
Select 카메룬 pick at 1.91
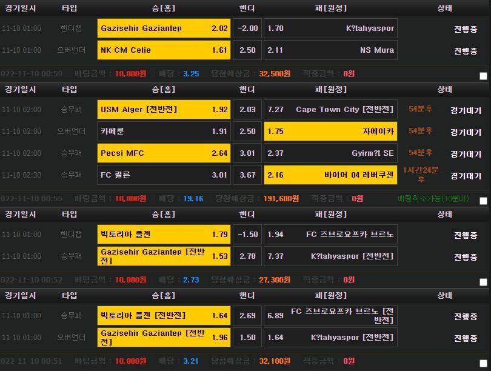(164, 131)
